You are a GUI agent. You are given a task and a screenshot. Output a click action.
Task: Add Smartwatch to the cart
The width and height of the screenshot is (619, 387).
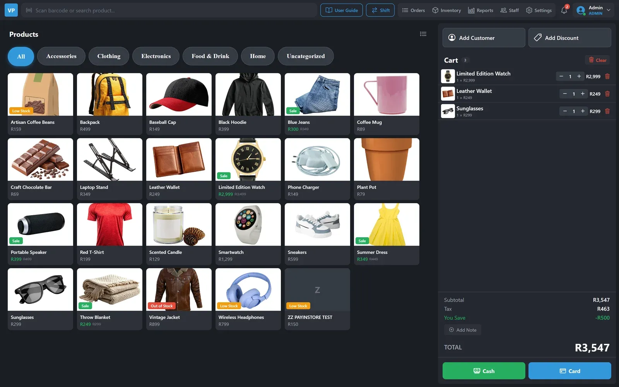click(248, 234)
